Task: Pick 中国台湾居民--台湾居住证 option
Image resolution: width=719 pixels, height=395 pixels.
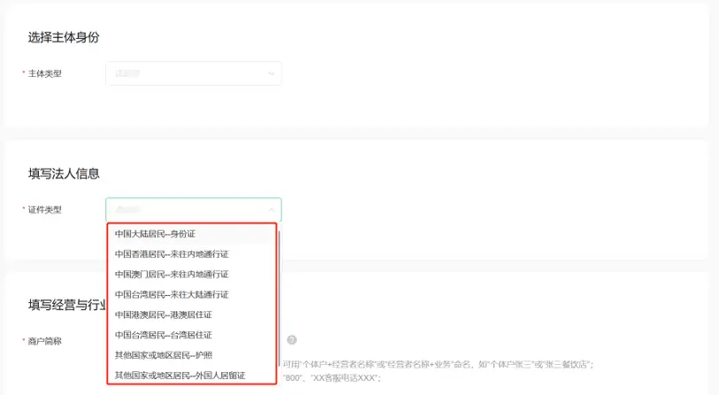Action: (x=164, y=335)
